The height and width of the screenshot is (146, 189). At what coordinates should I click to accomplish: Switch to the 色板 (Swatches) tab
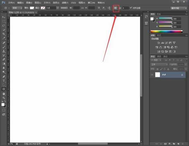click(158, 14)
